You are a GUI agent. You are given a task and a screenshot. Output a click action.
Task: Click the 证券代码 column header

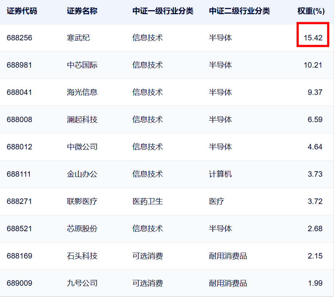click(22, 11)
